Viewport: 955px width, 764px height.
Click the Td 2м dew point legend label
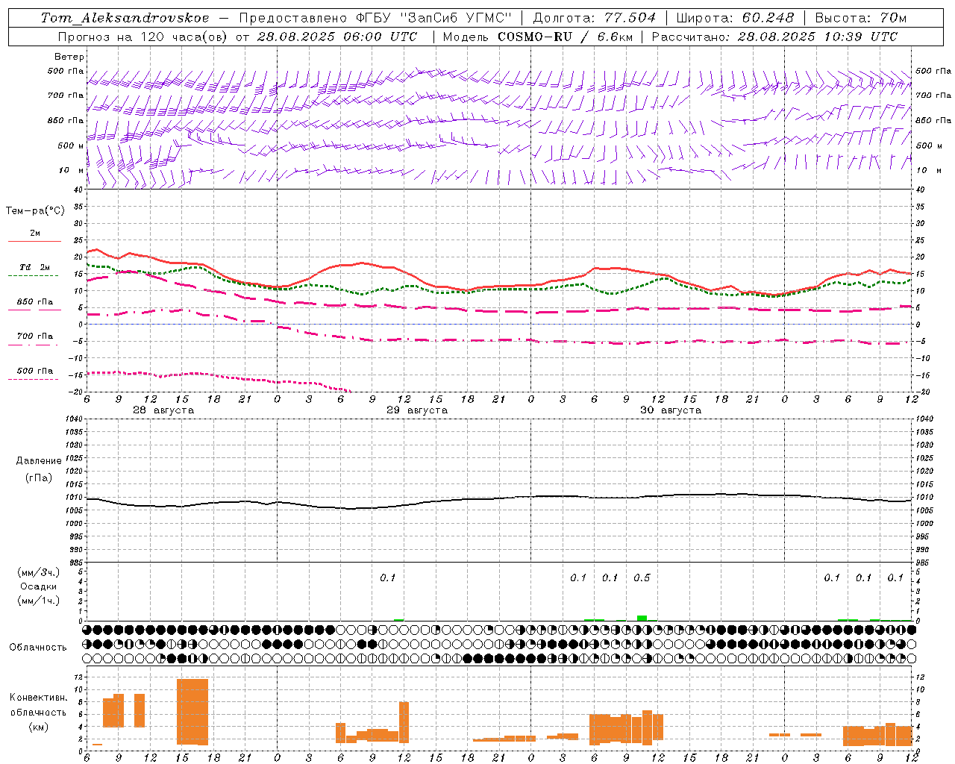34,267
